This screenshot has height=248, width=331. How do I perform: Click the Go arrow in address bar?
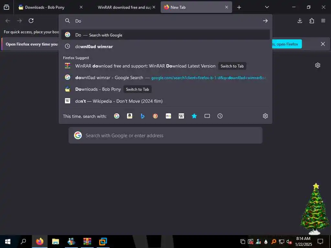(x=265, y=21)
